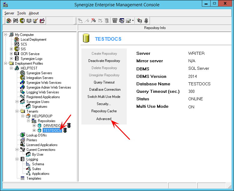Image resolution: width=234 pixels, height=191 pixels.
Task: Click the traffic light beside TESTDOCS
Action: [x=65, y=131]
